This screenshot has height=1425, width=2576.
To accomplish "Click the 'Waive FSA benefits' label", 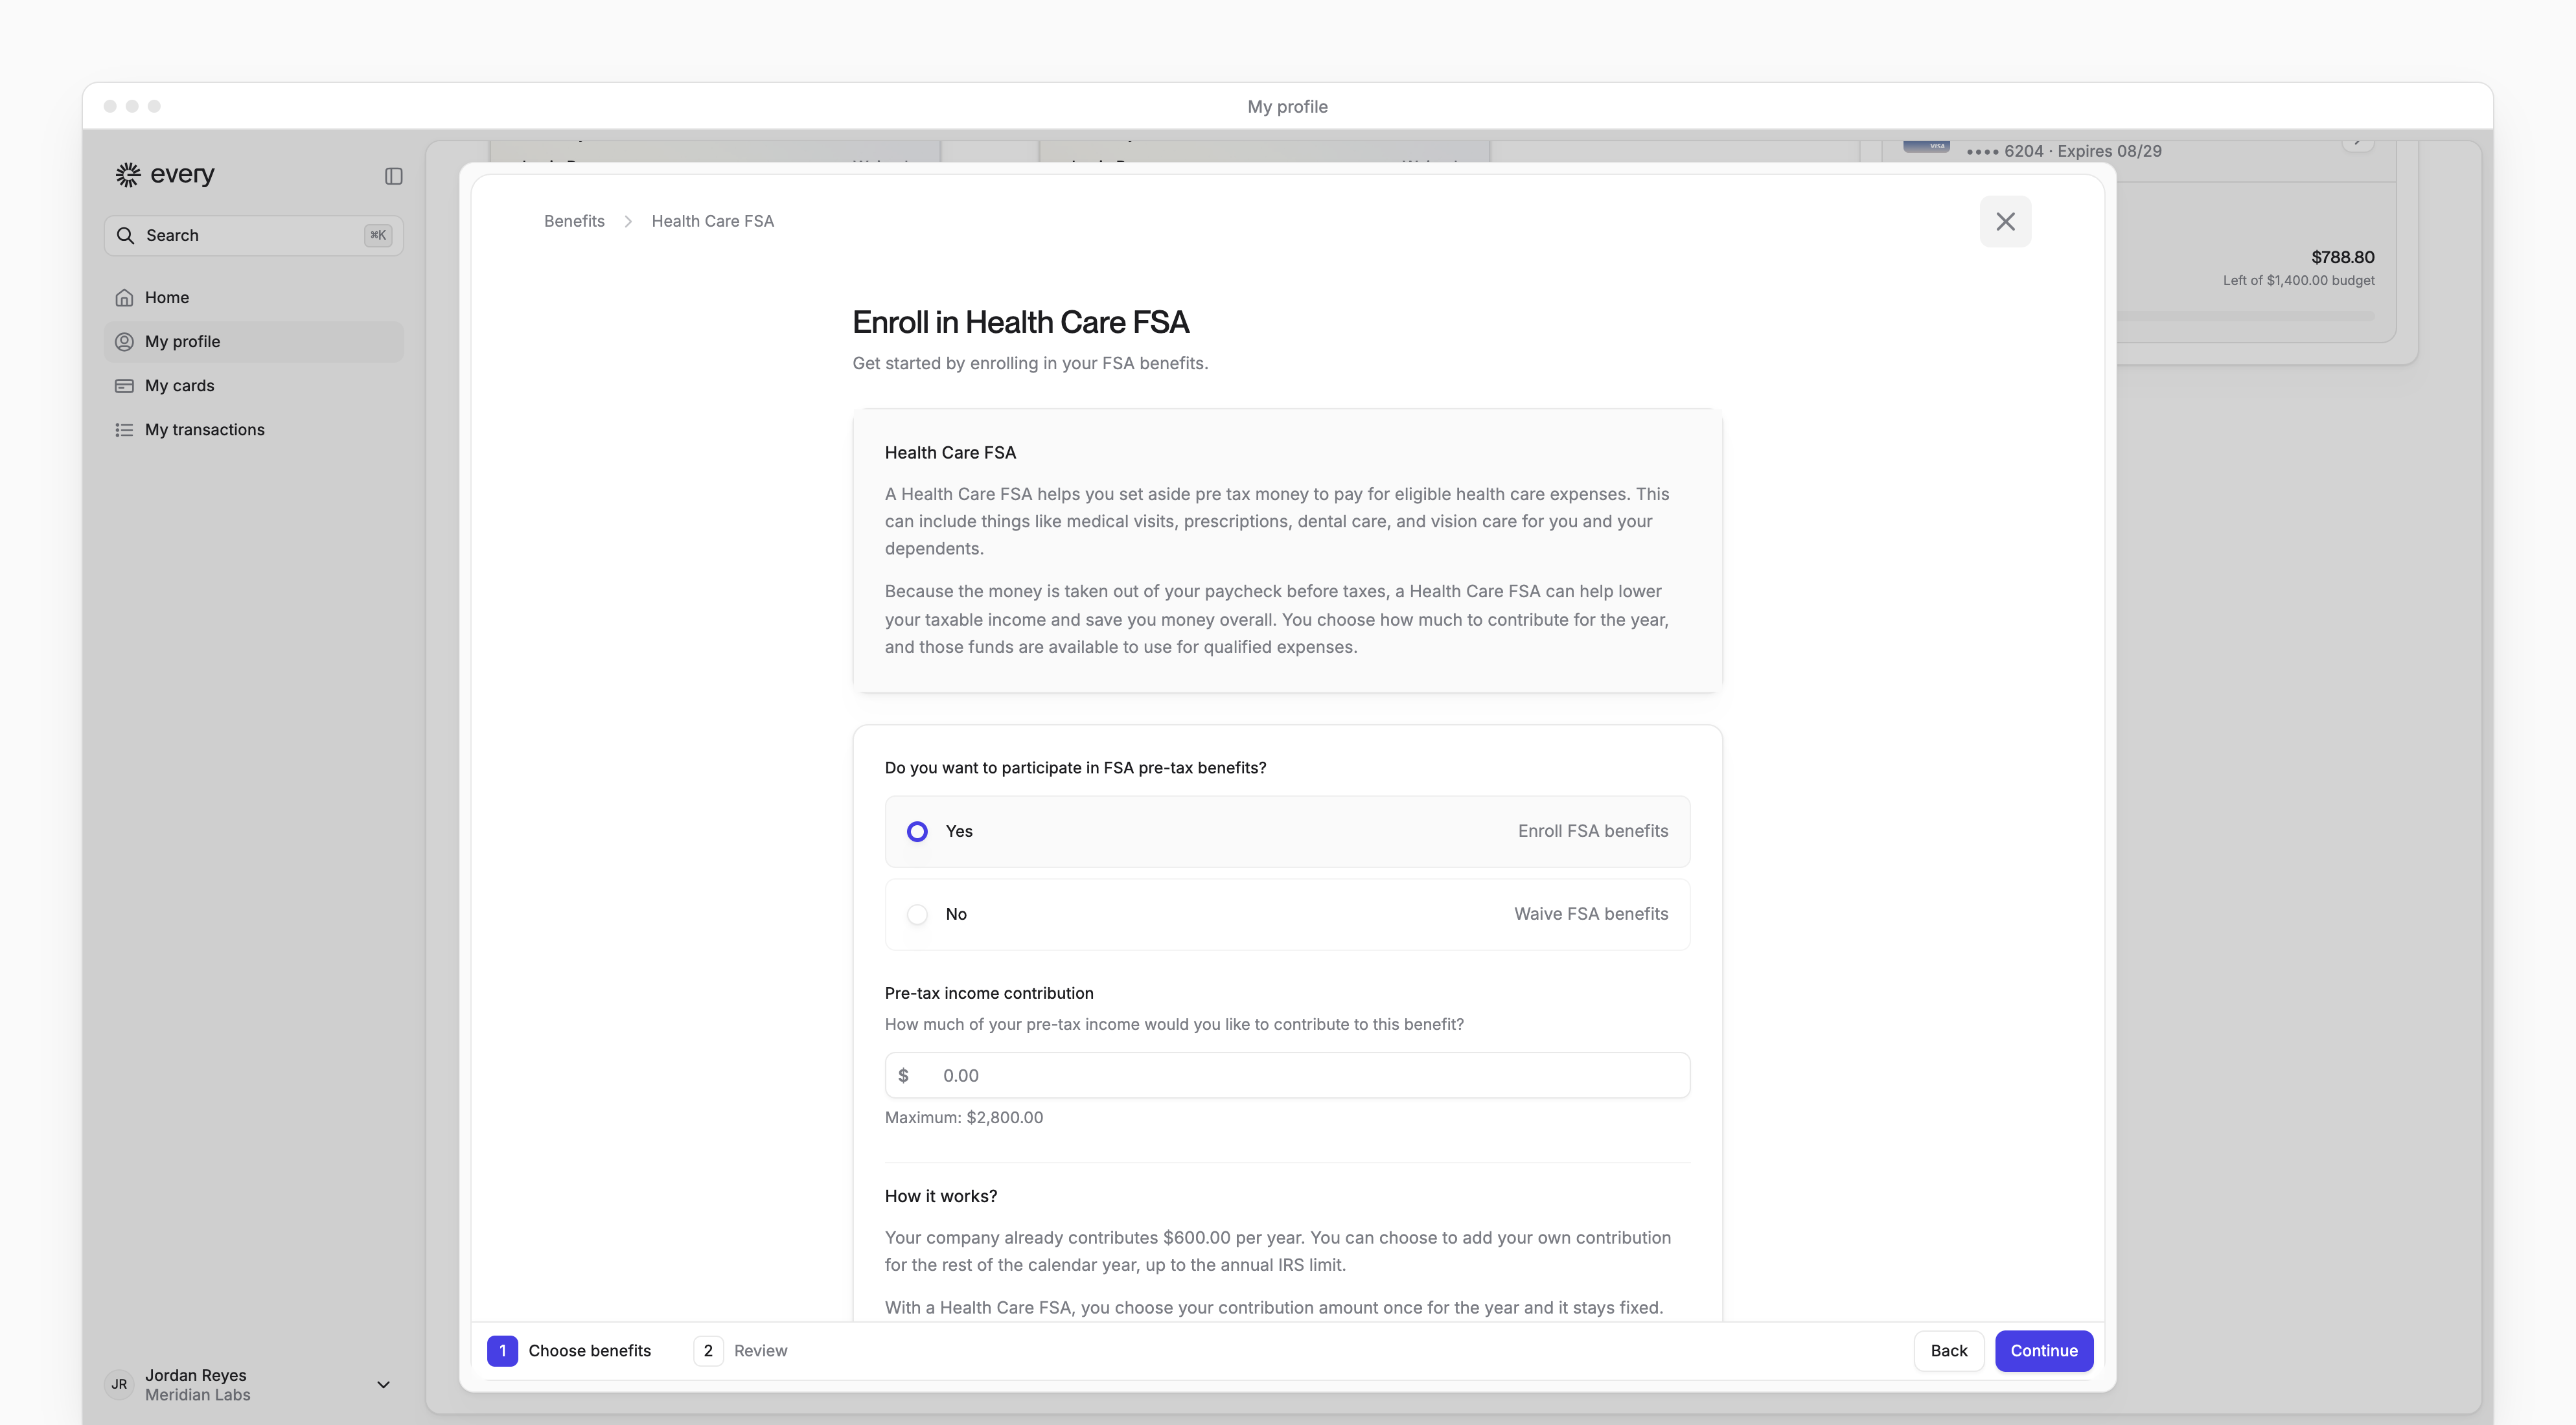I will (1590, 914).
